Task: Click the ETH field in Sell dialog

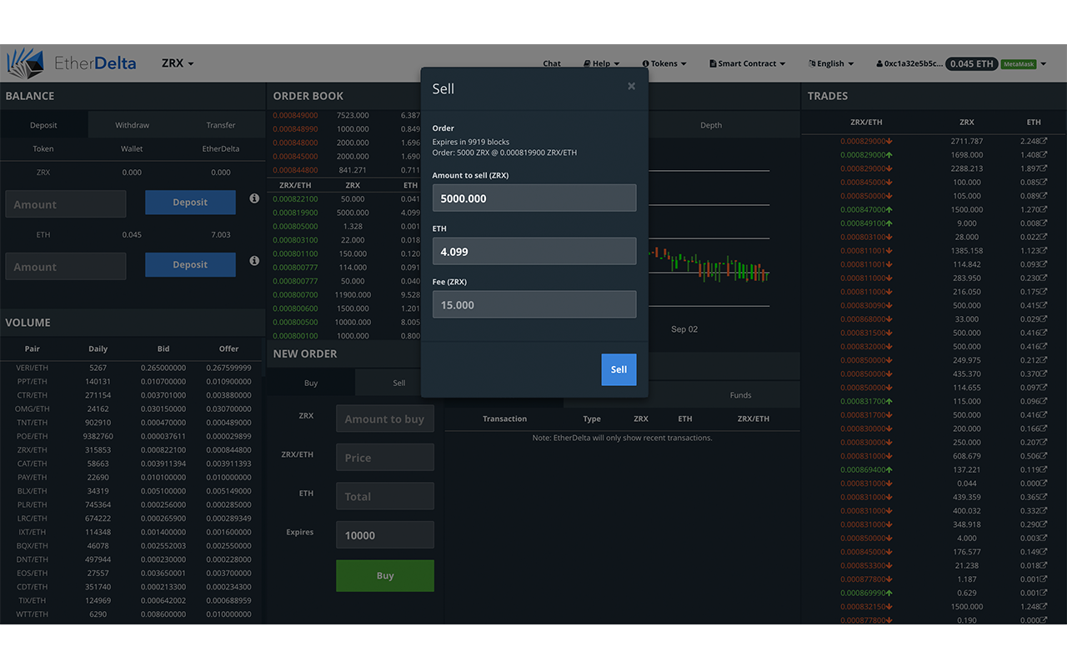Action: (534, 251)
